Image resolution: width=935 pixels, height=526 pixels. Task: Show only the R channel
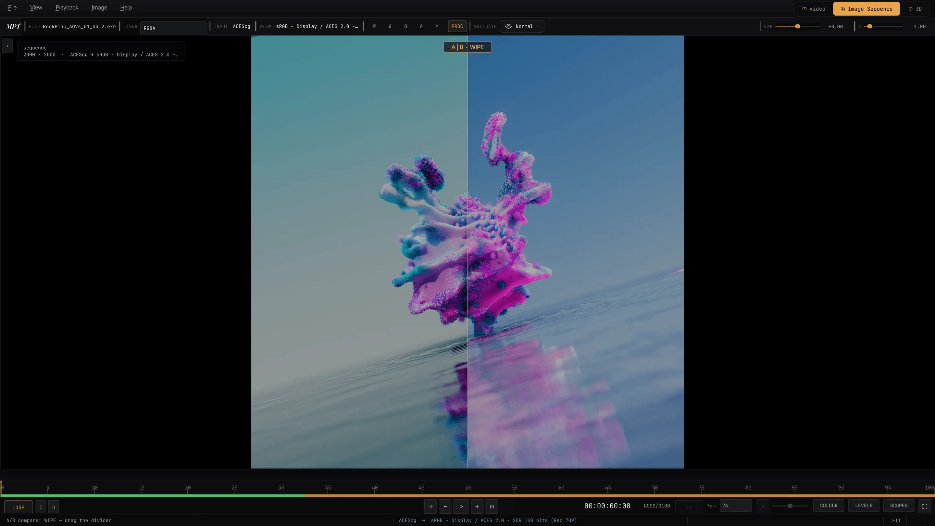point(374,27)
